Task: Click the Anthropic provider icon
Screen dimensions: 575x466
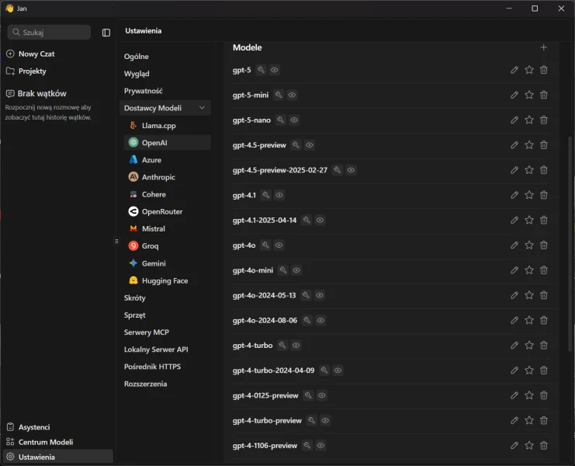Action: click(x=133, y=177)
